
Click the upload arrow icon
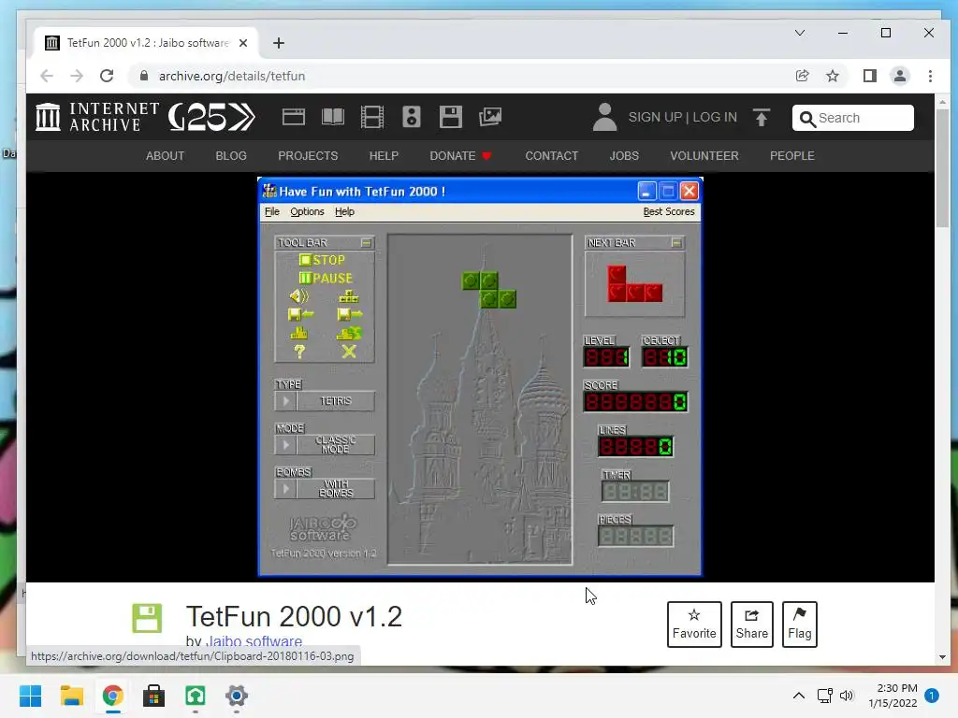pyautogui.click(x=762, y=117)
